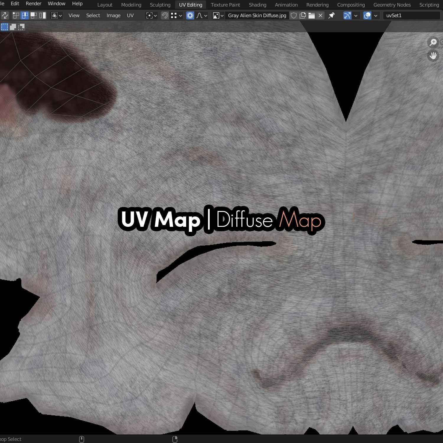Screen dimensions: 443x443
Task: Click second mouse hint icon in status bar
Action: coord(175,439)
